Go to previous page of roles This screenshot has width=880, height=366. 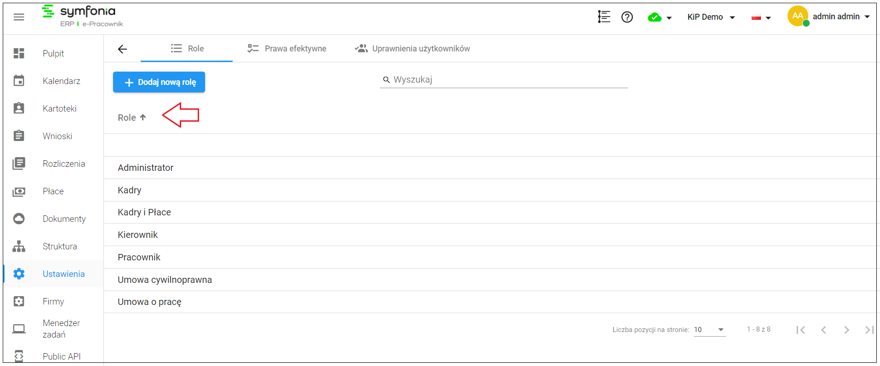click(x=823, y=330)
